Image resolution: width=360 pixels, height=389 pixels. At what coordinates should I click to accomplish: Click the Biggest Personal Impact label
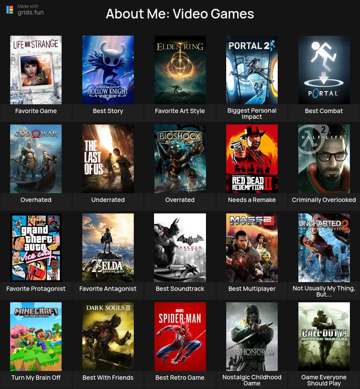coord(252,114)
